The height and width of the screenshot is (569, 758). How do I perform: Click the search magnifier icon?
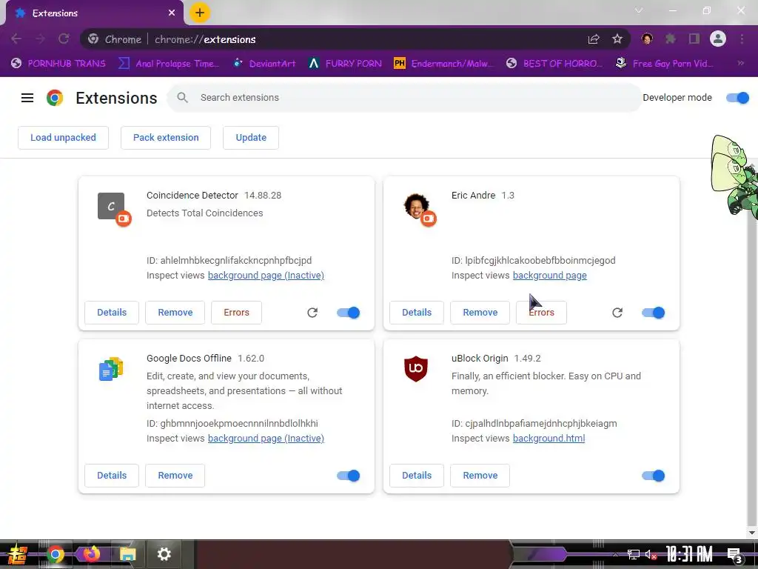pyautogui.click(x=182, y=98)
